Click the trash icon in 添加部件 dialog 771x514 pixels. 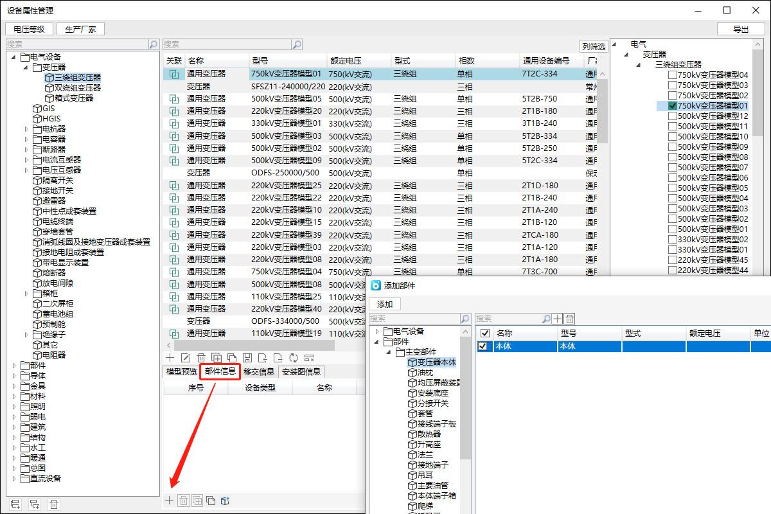tap(569, 319)
